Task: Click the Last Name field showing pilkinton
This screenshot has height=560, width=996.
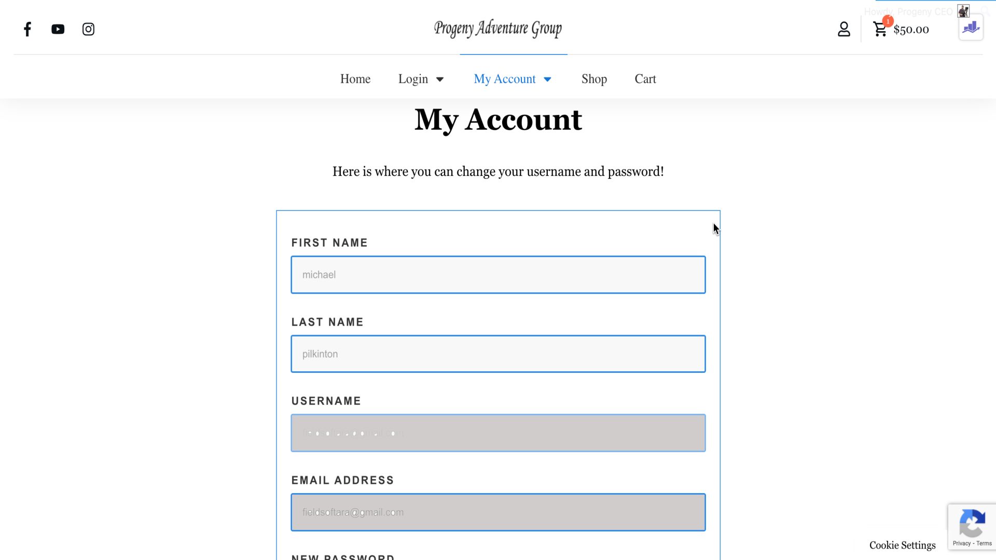Action: (498, 354)
